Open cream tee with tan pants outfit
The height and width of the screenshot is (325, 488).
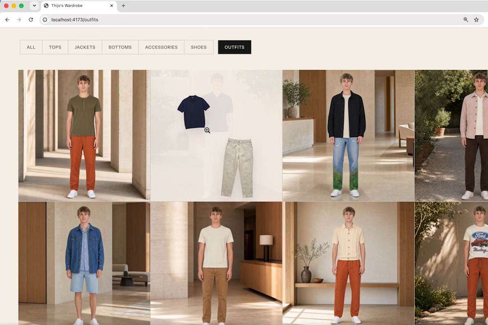[x=216, y=263]
